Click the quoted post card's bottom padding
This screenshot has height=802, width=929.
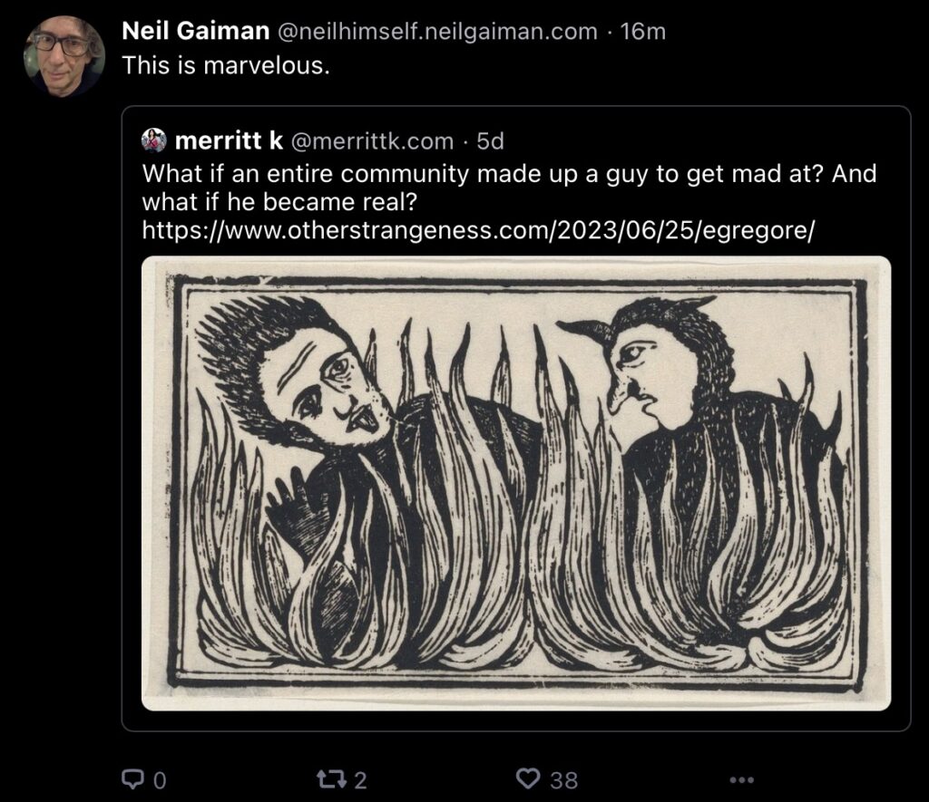tap(516, 720)
